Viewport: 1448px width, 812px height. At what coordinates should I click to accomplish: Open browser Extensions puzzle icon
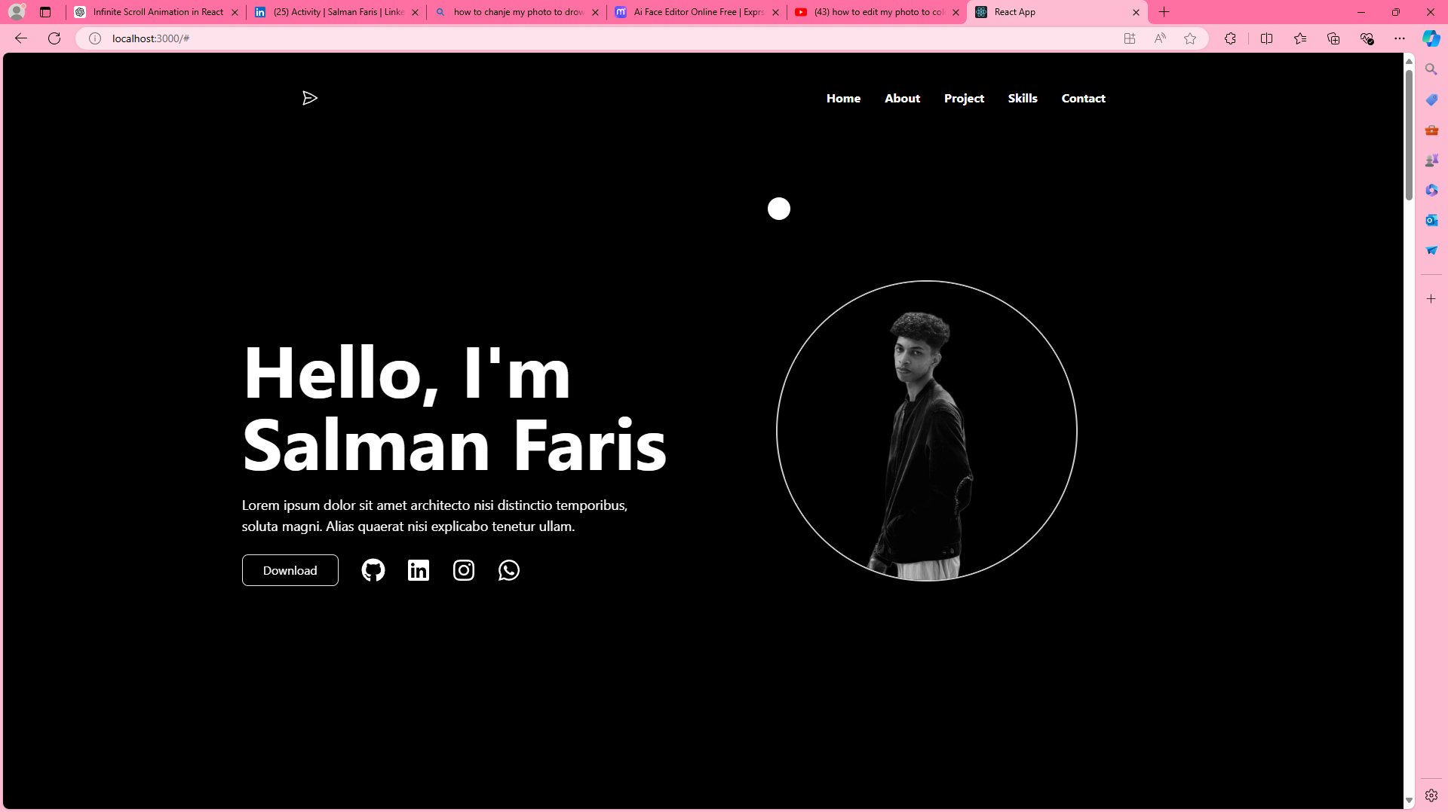pos(1230,38)
